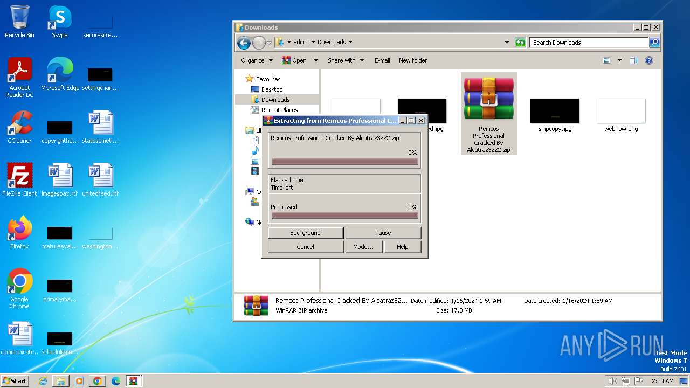690x388 pixels.
Task: Open the Share with dropdown
Action: click(x=346, y=60)
